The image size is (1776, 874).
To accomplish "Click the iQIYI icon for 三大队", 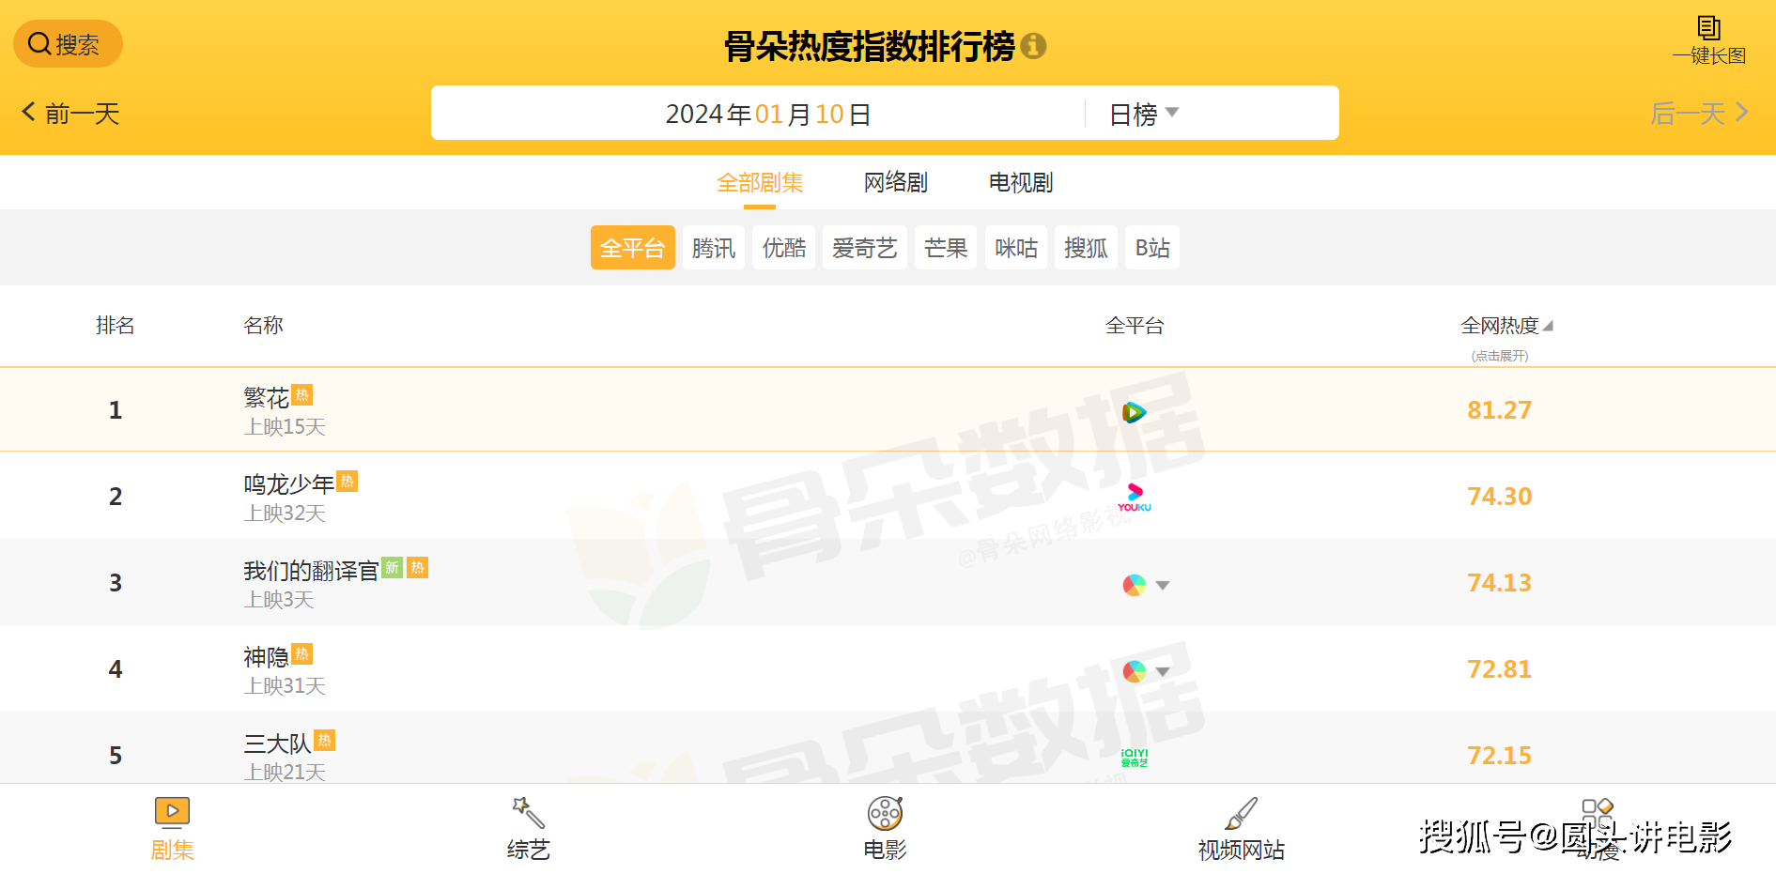I will pyautogui.click(x=1135, y=758).
